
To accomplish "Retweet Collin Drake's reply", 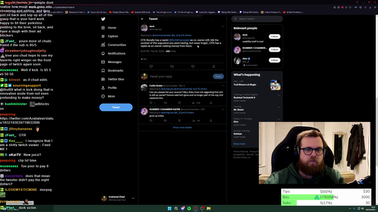I will click(x=165, y=102).
